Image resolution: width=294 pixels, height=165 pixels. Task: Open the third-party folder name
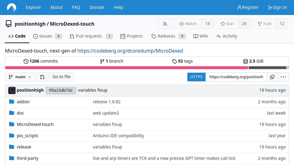click(x=27, y=158)
